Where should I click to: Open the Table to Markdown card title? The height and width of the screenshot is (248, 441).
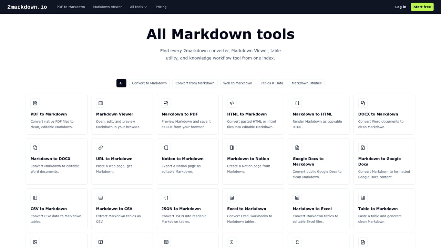(x=378, y=209)
